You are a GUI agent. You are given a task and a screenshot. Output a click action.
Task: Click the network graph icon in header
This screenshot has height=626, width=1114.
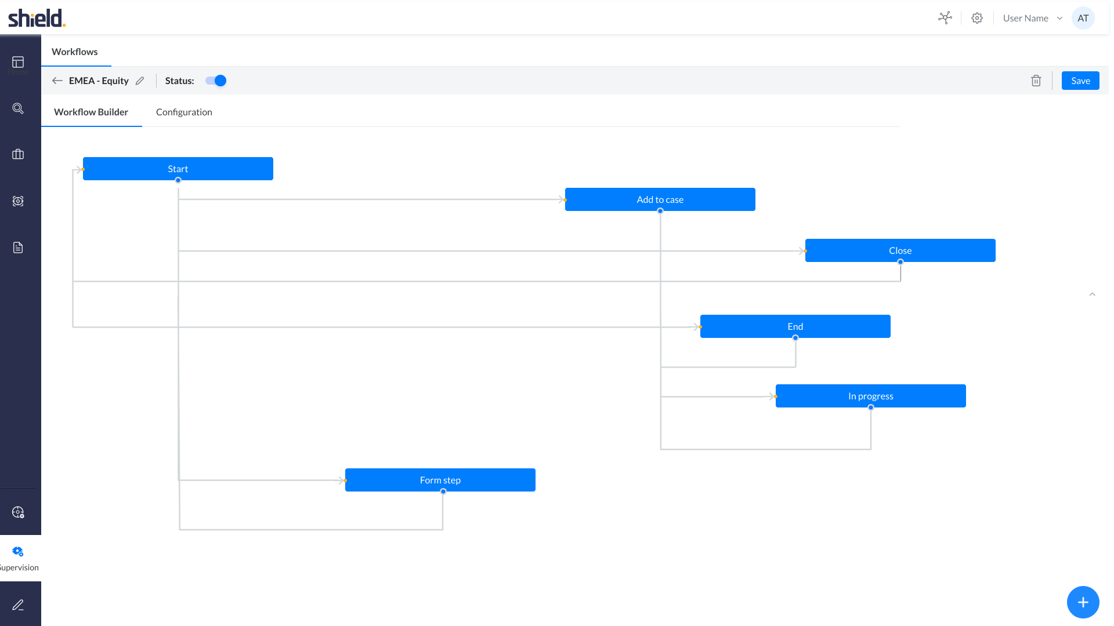[x=945, y=18]
